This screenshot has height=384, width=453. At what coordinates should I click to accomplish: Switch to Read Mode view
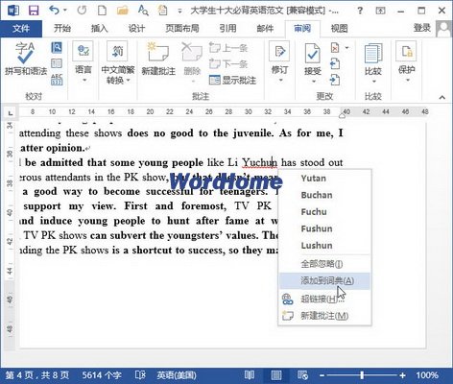click(x=250, y=374)
